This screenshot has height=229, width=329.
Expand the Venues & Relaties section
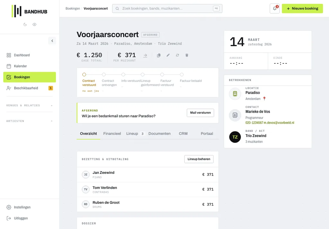pyautogui.click(x=30, y=105)
